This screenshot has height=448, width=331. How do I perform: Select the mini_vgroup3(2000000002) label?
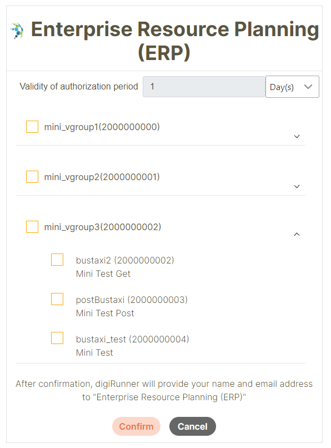[103, 227]
